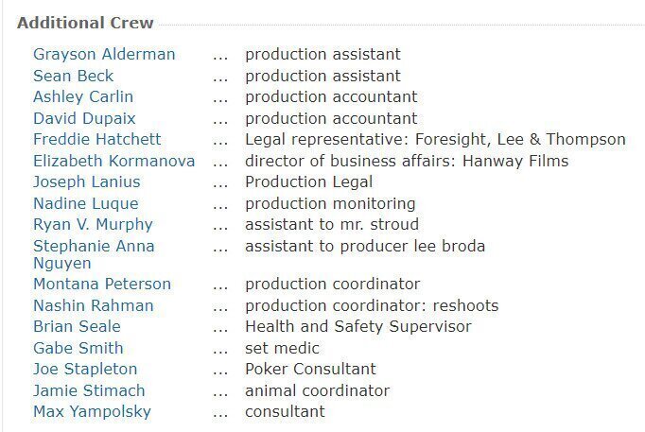The height and width of the screenshot is (432, 645).
Task: Open Grayson Alderman's profile link
Action: click(x=104, y=54)
